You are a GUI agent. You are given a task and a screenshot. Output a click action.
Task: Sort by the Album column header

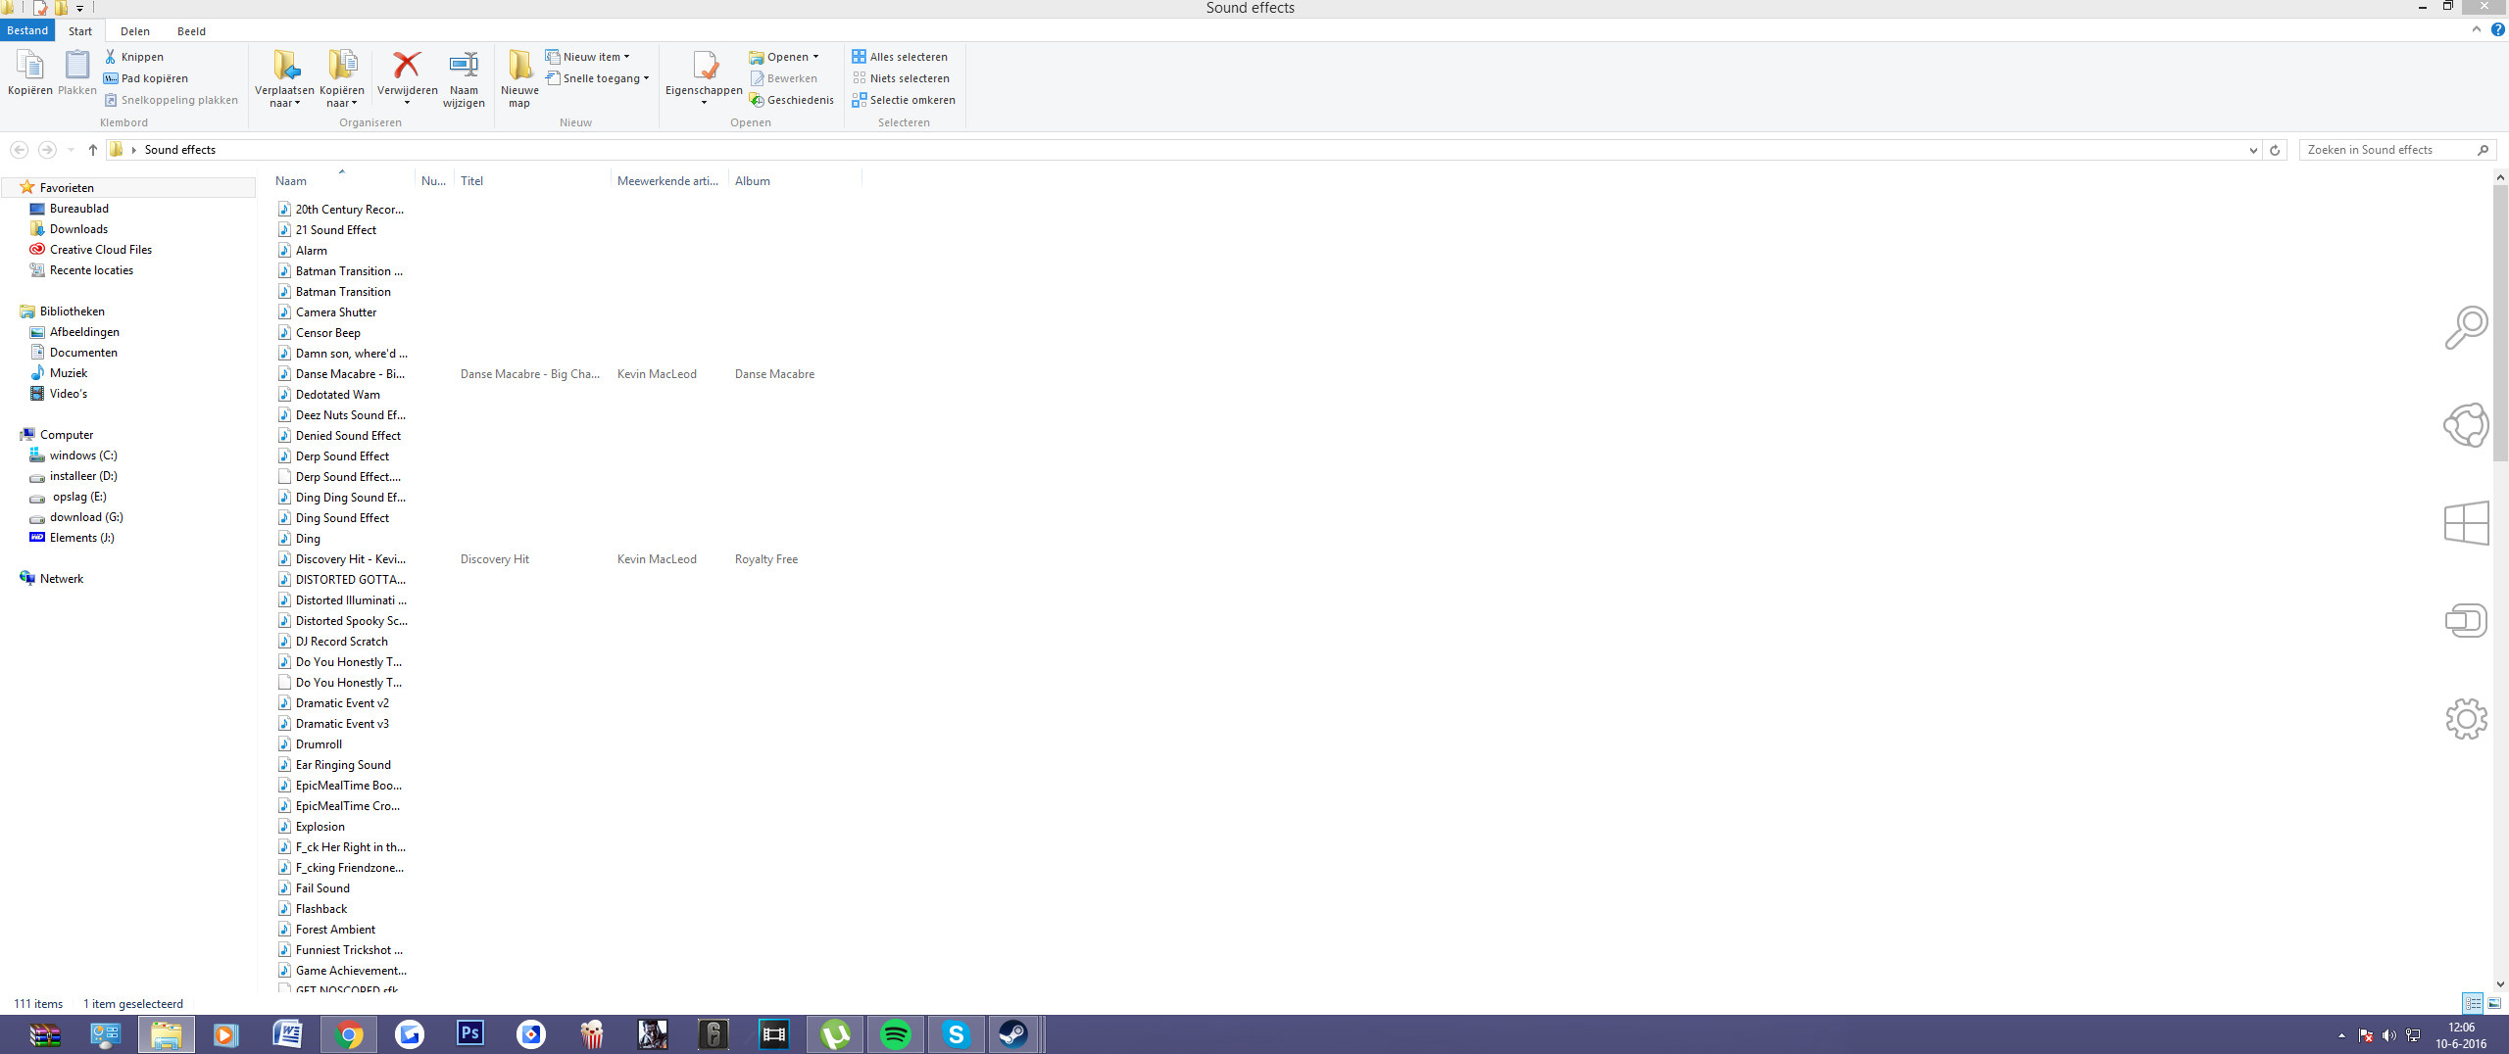(x=795, y=180)
